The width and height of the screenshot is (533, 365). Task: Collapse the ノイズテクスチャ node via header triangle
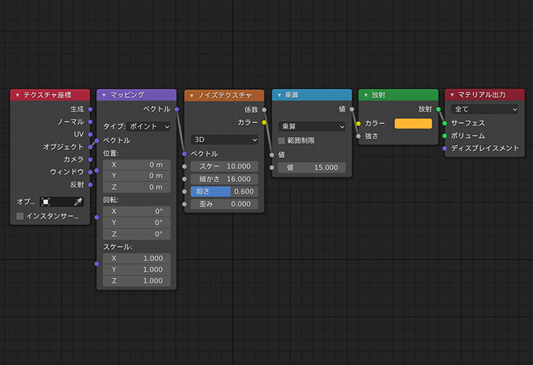[191, 95]
